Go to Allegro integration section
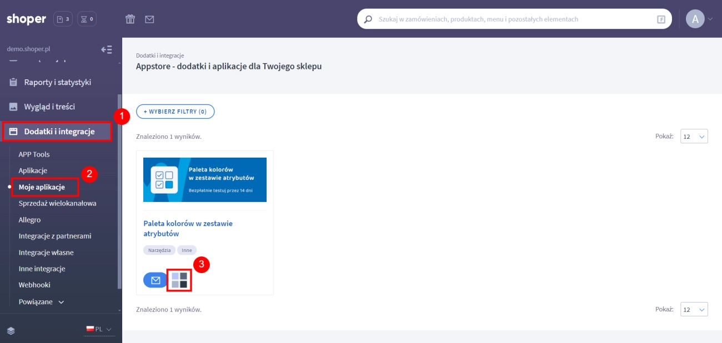The image size is (722, 343). [29, 220]
